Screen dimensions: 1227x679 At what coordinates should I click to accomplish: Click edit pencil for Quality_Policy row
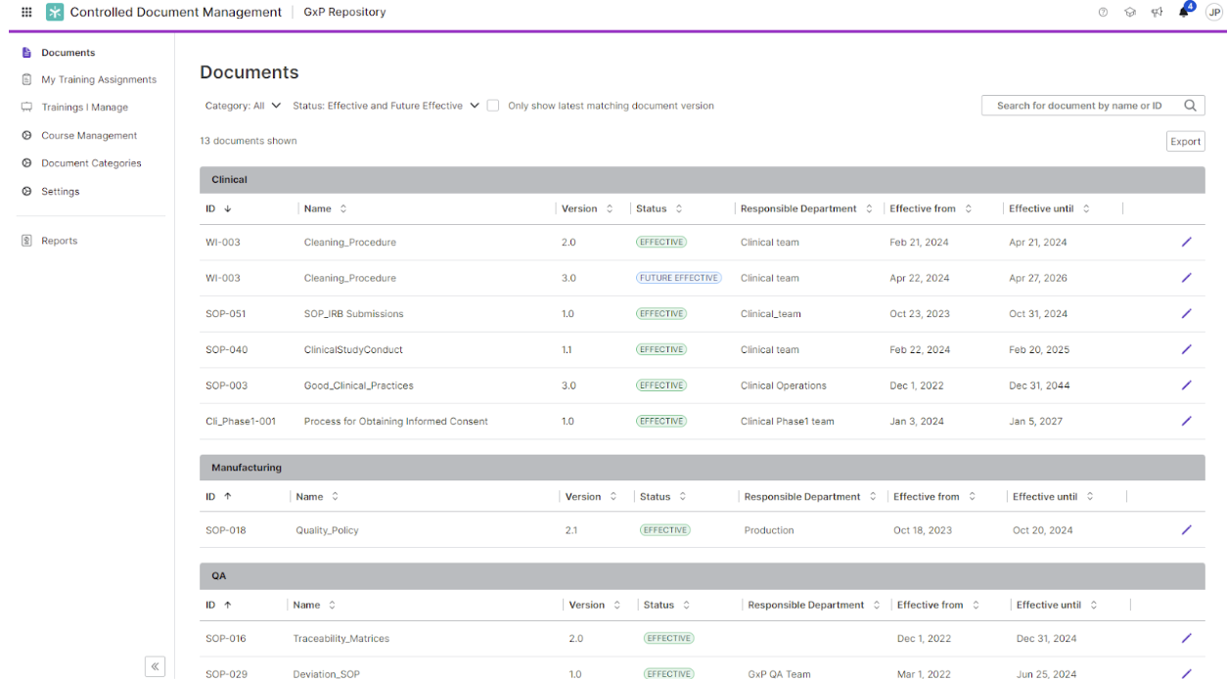tap(1186, 530)
